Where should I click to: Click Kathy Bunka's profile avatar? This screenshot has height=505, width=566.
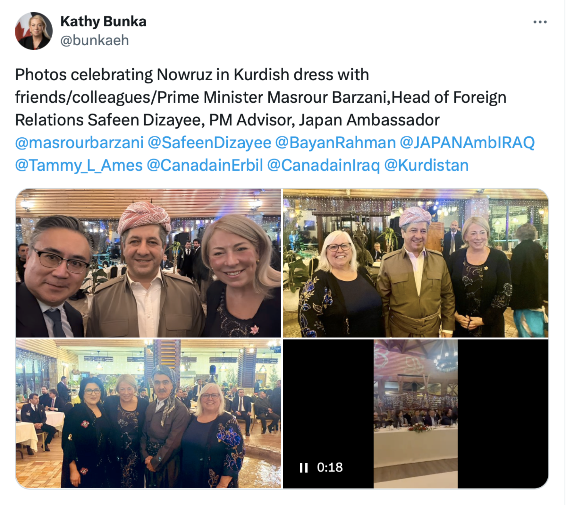[34, 31]
